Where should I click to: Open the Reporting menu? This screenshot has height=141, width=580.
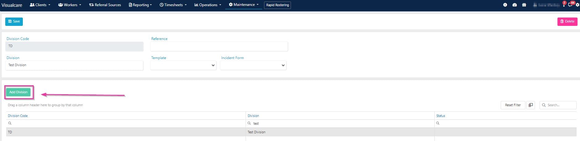click(140, 5)
